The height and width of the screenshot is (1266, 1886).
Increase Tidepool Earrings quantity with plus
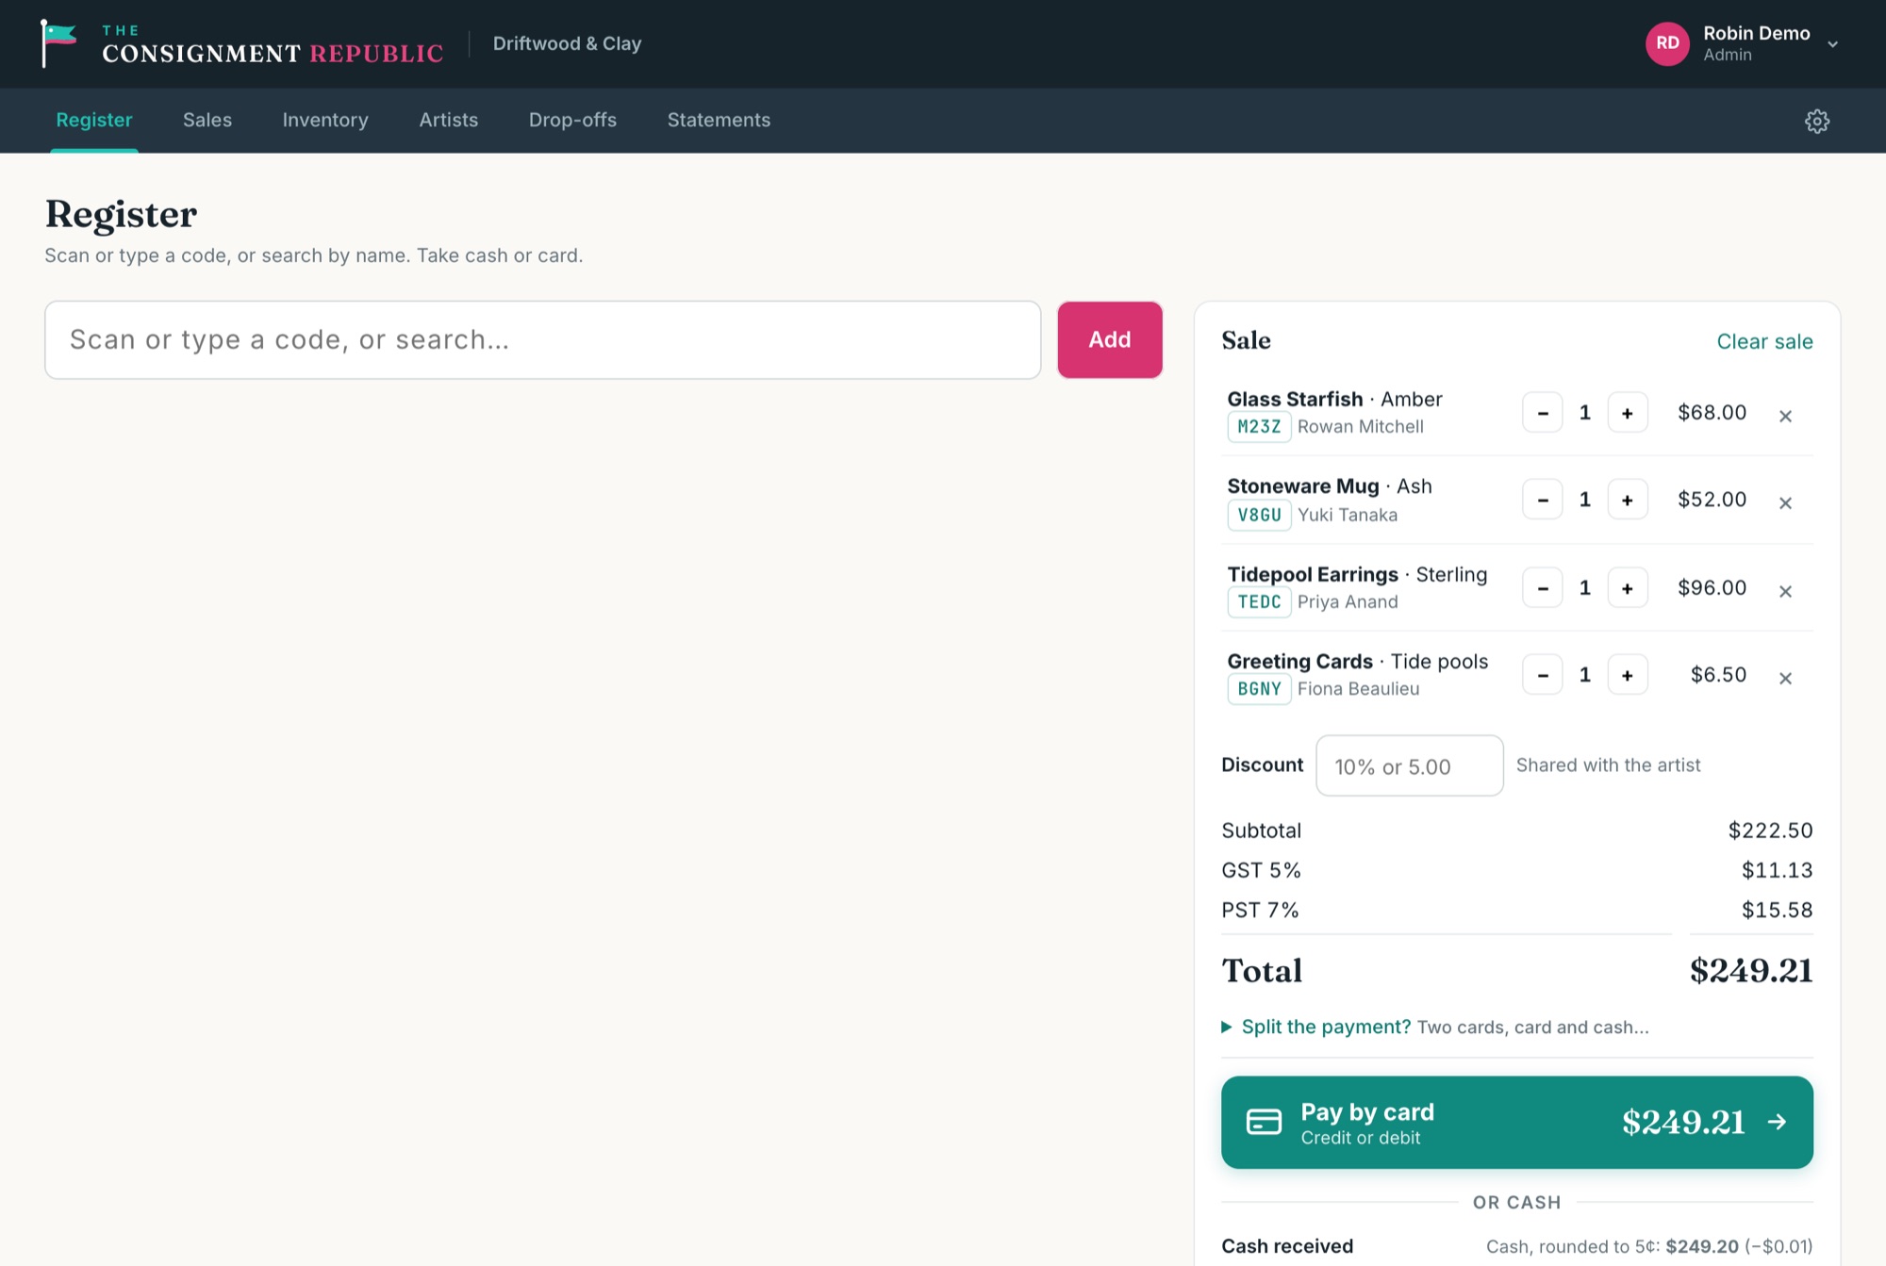coord(1628,588)
